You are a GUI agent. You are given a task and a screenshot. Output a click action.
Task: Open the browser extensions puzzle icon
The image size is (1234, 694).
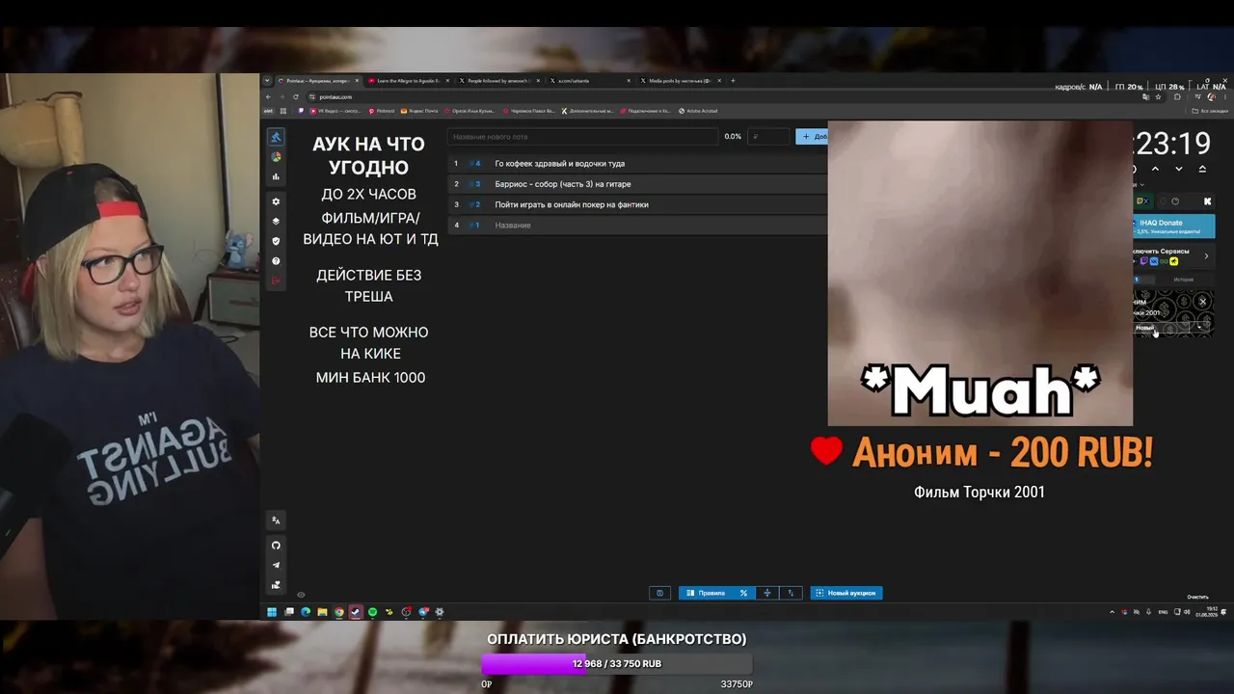coord(1177,96)
